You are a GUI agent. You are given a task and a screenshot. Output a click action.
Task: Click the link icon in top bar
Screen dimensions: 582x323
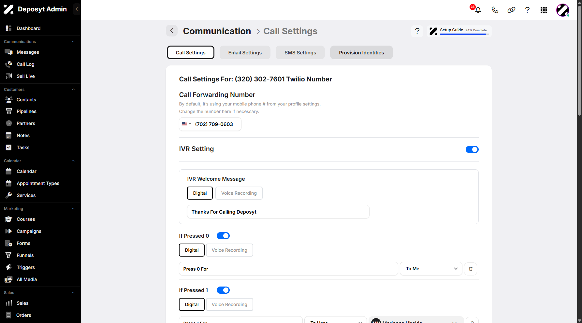[x=511, y=10]
